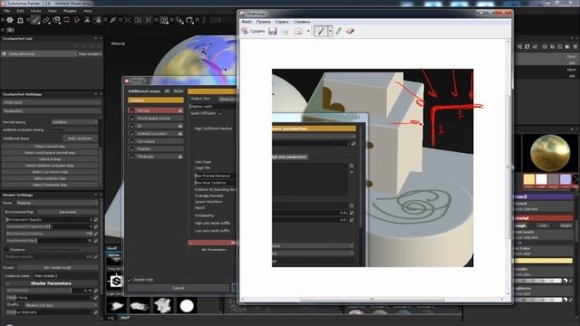The height and width of the screenshot is (326, 580).
Task: Open the Mode Material dropdown in Viewer Settings
Action: tap(57, 203)
